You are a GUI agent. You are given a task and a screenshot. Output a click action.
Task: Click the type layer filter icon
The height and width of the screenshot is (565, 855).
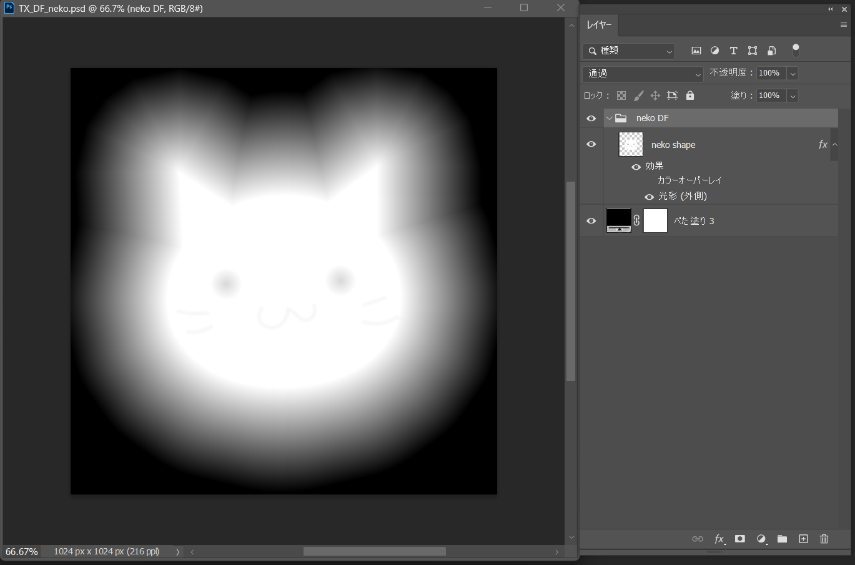733,51
